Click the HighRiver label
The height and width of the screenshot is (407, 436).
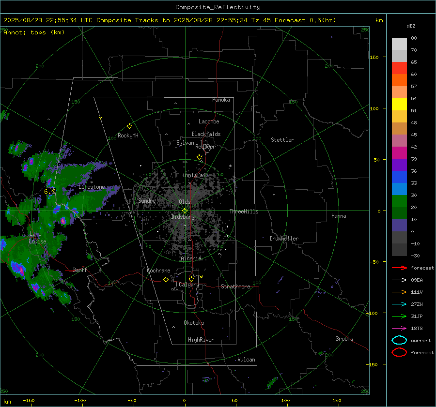[x=201, y=340]
